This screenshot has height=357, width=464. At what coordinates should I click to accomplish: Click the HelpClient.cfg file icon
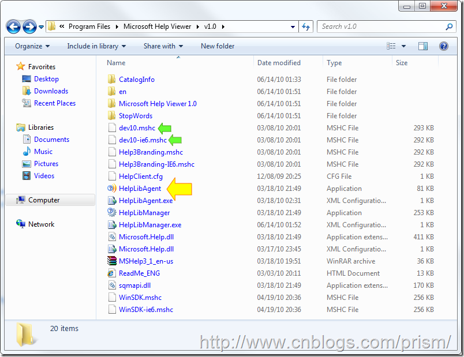[x=112, y=176]
